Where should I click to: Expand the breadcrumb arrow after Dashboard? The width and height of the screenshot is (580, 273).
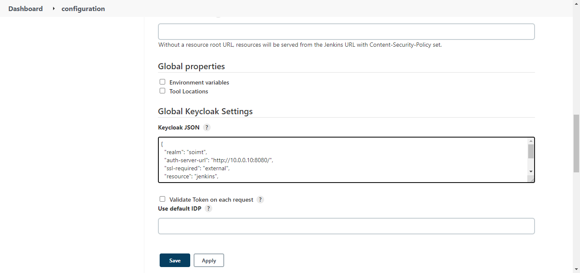54,8
